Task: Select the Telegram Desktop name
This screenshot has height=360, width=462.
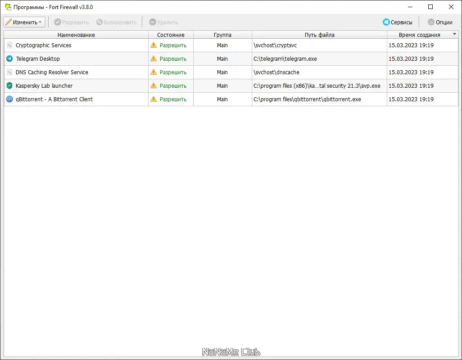Action: pyautogui.click(x=38, y=59)
